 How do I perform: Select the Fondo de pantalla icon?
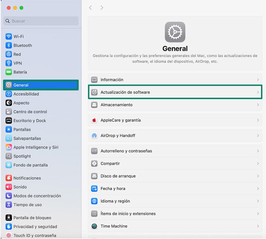(9, 165)
